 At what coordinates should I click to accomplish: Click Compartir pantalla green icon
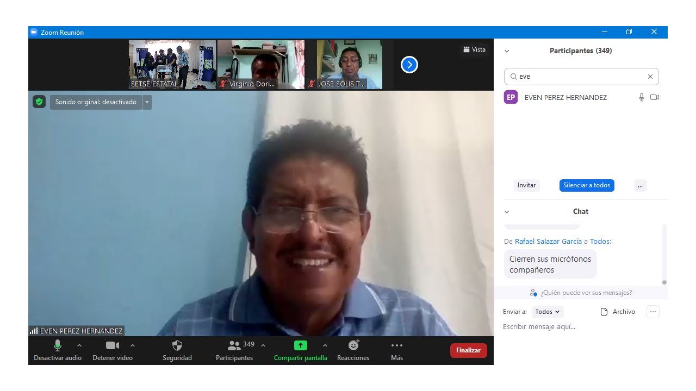300,345
